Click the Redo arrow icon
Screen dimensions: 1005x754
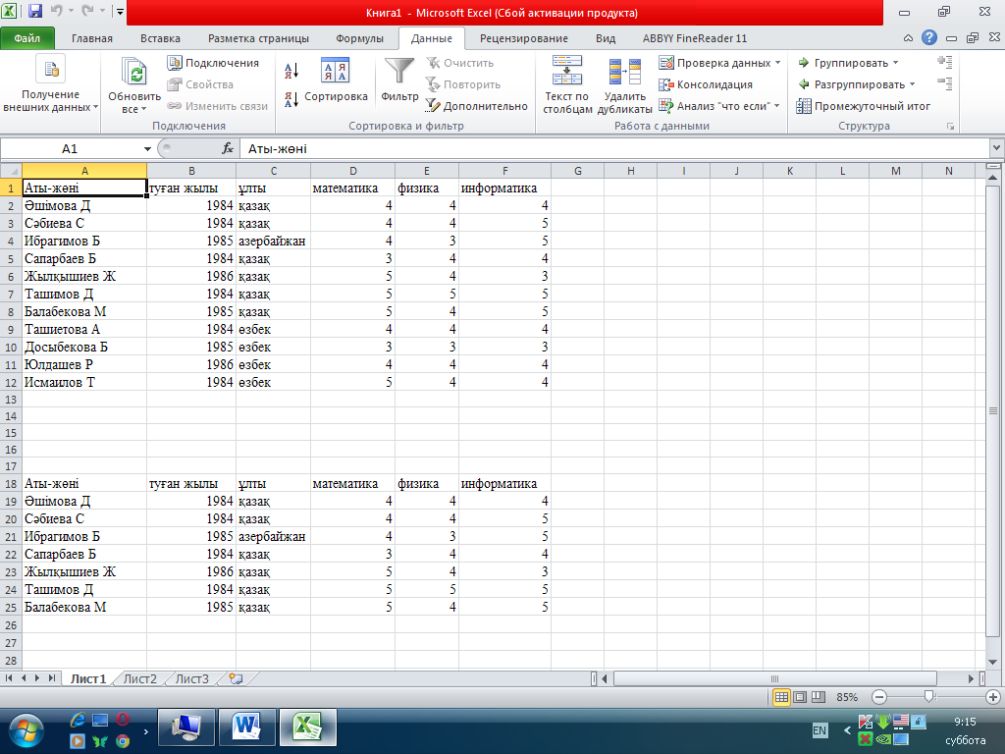click(x=87, y=11)
